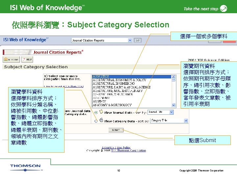Select ACOUSTICS in the category list

pyautogui.click(x=132, y=76)
